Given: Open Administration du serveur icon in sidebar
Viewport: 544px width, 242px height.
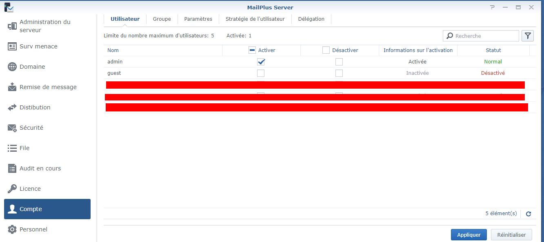Looking at the screenshot, I should tap(12, 26).
